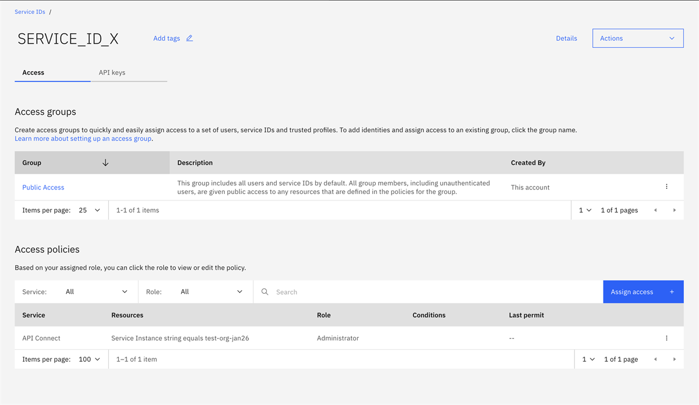Open Learn more about access group link
The image size is (699, 405).
click(x=83, y=139)
